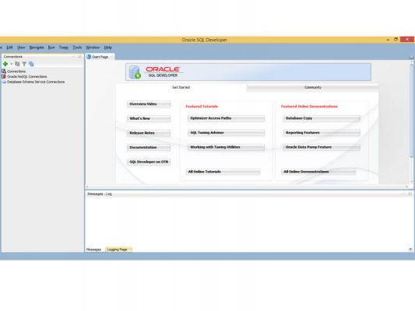Click the Refresh connections icon
Image resolution: width=415 pixels, height=311 pixels.
point(17,64)
